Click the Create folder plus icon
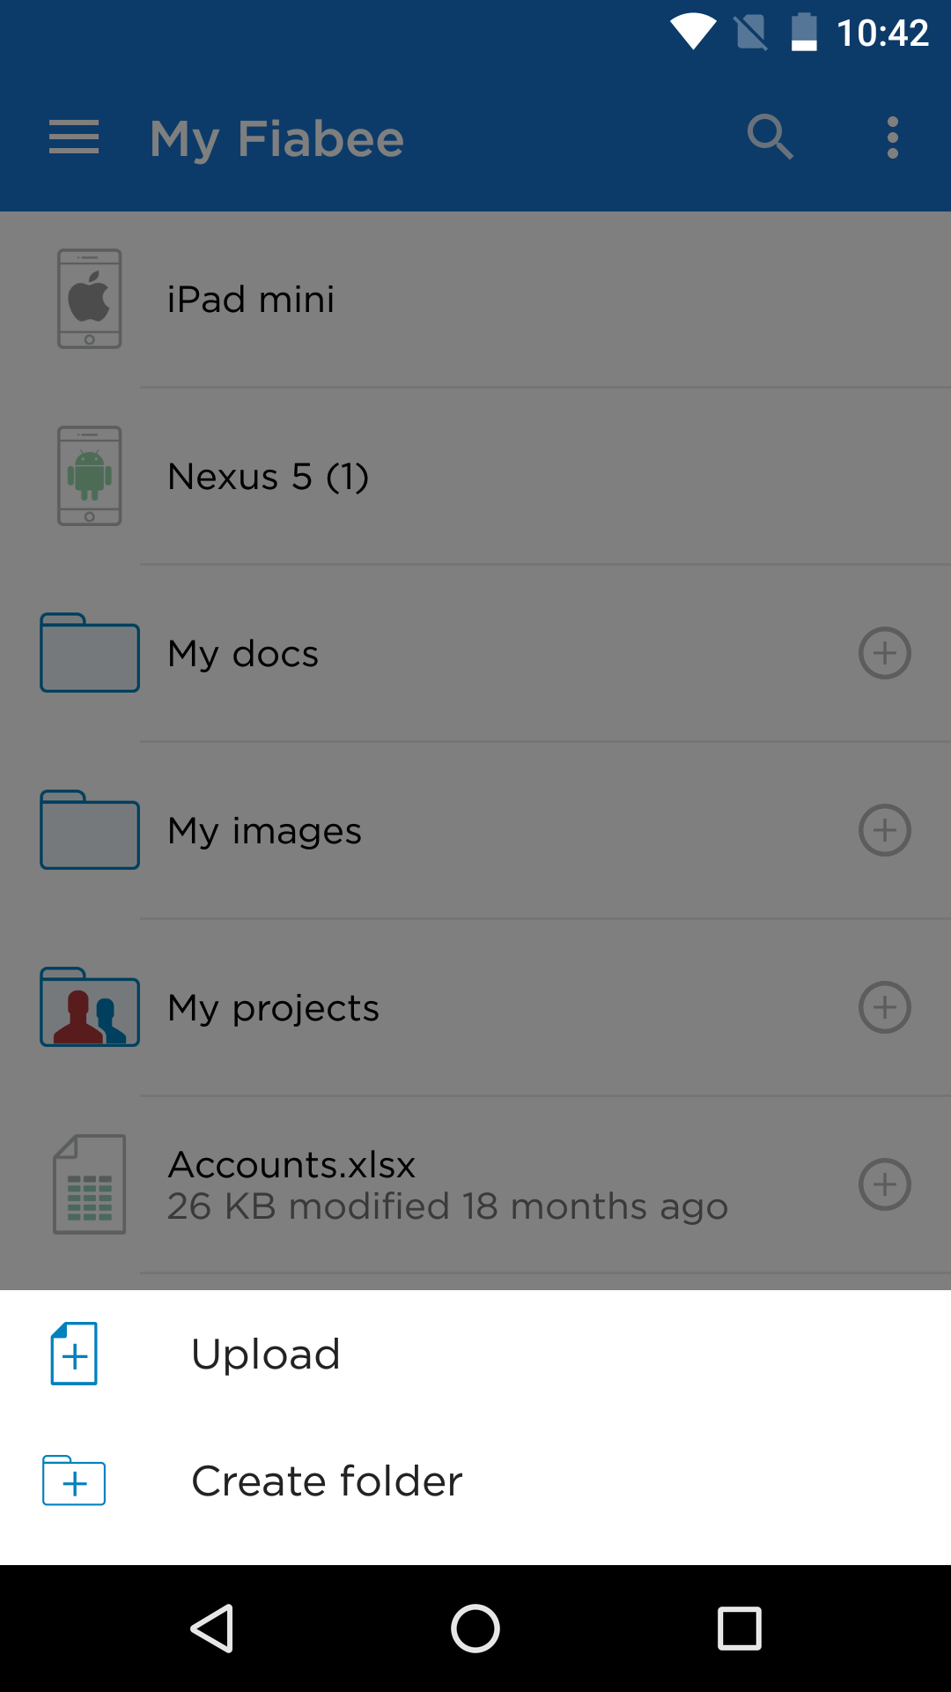The height and width of the screenshot is (1692, 951). 75,1481
